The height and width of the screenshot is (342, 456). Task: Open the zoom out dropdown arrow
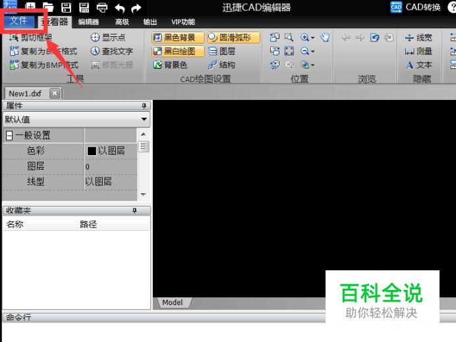pyautogui.click(x=312, y=52)
